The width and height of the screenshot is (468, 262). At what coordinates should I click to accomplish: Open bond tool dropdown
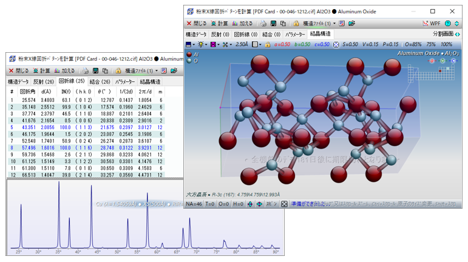pos(227,44)
